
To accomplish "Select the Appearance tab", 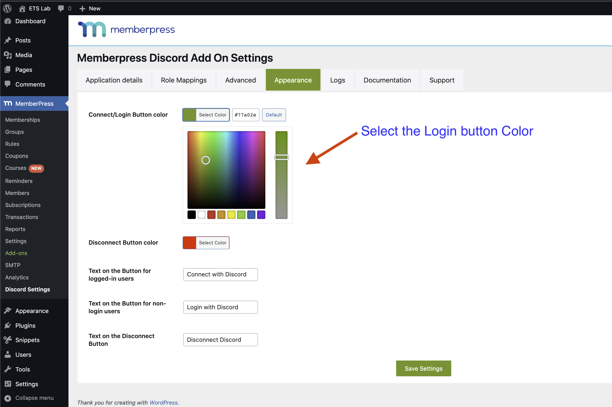I will [293, 80].
